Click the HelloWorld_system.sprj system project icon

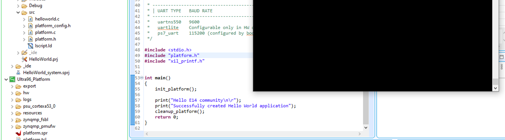tap(18, 72)
